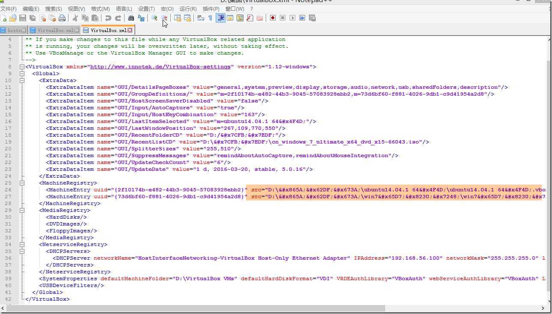Toggle synchronized vertical scrolling
The image size is (552, 314).
(x=178, y=18)
